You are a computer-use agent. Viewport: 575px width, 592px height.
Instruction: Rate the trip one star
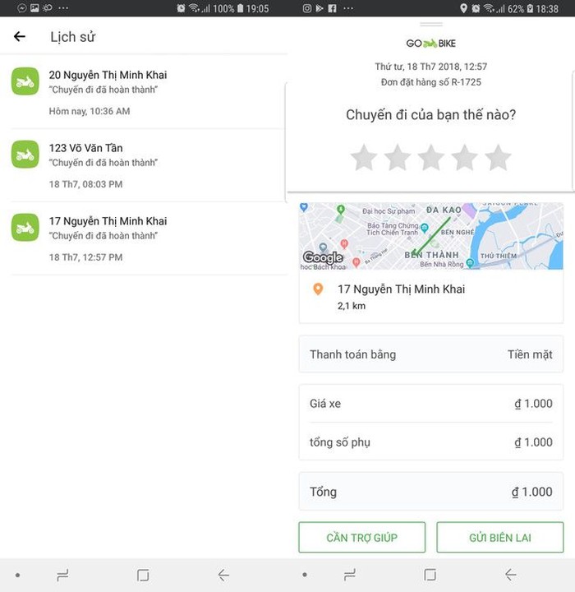[363, 157]
